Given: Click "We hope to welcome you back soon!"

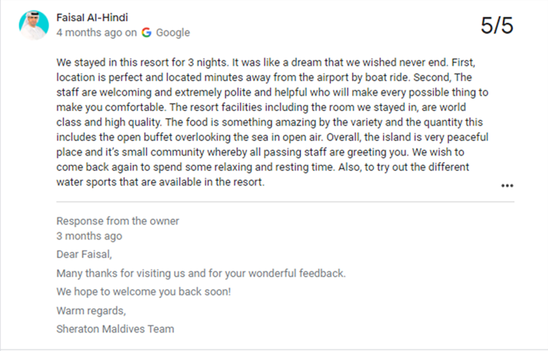Looking at the screenshot, I should click(143, 292).
